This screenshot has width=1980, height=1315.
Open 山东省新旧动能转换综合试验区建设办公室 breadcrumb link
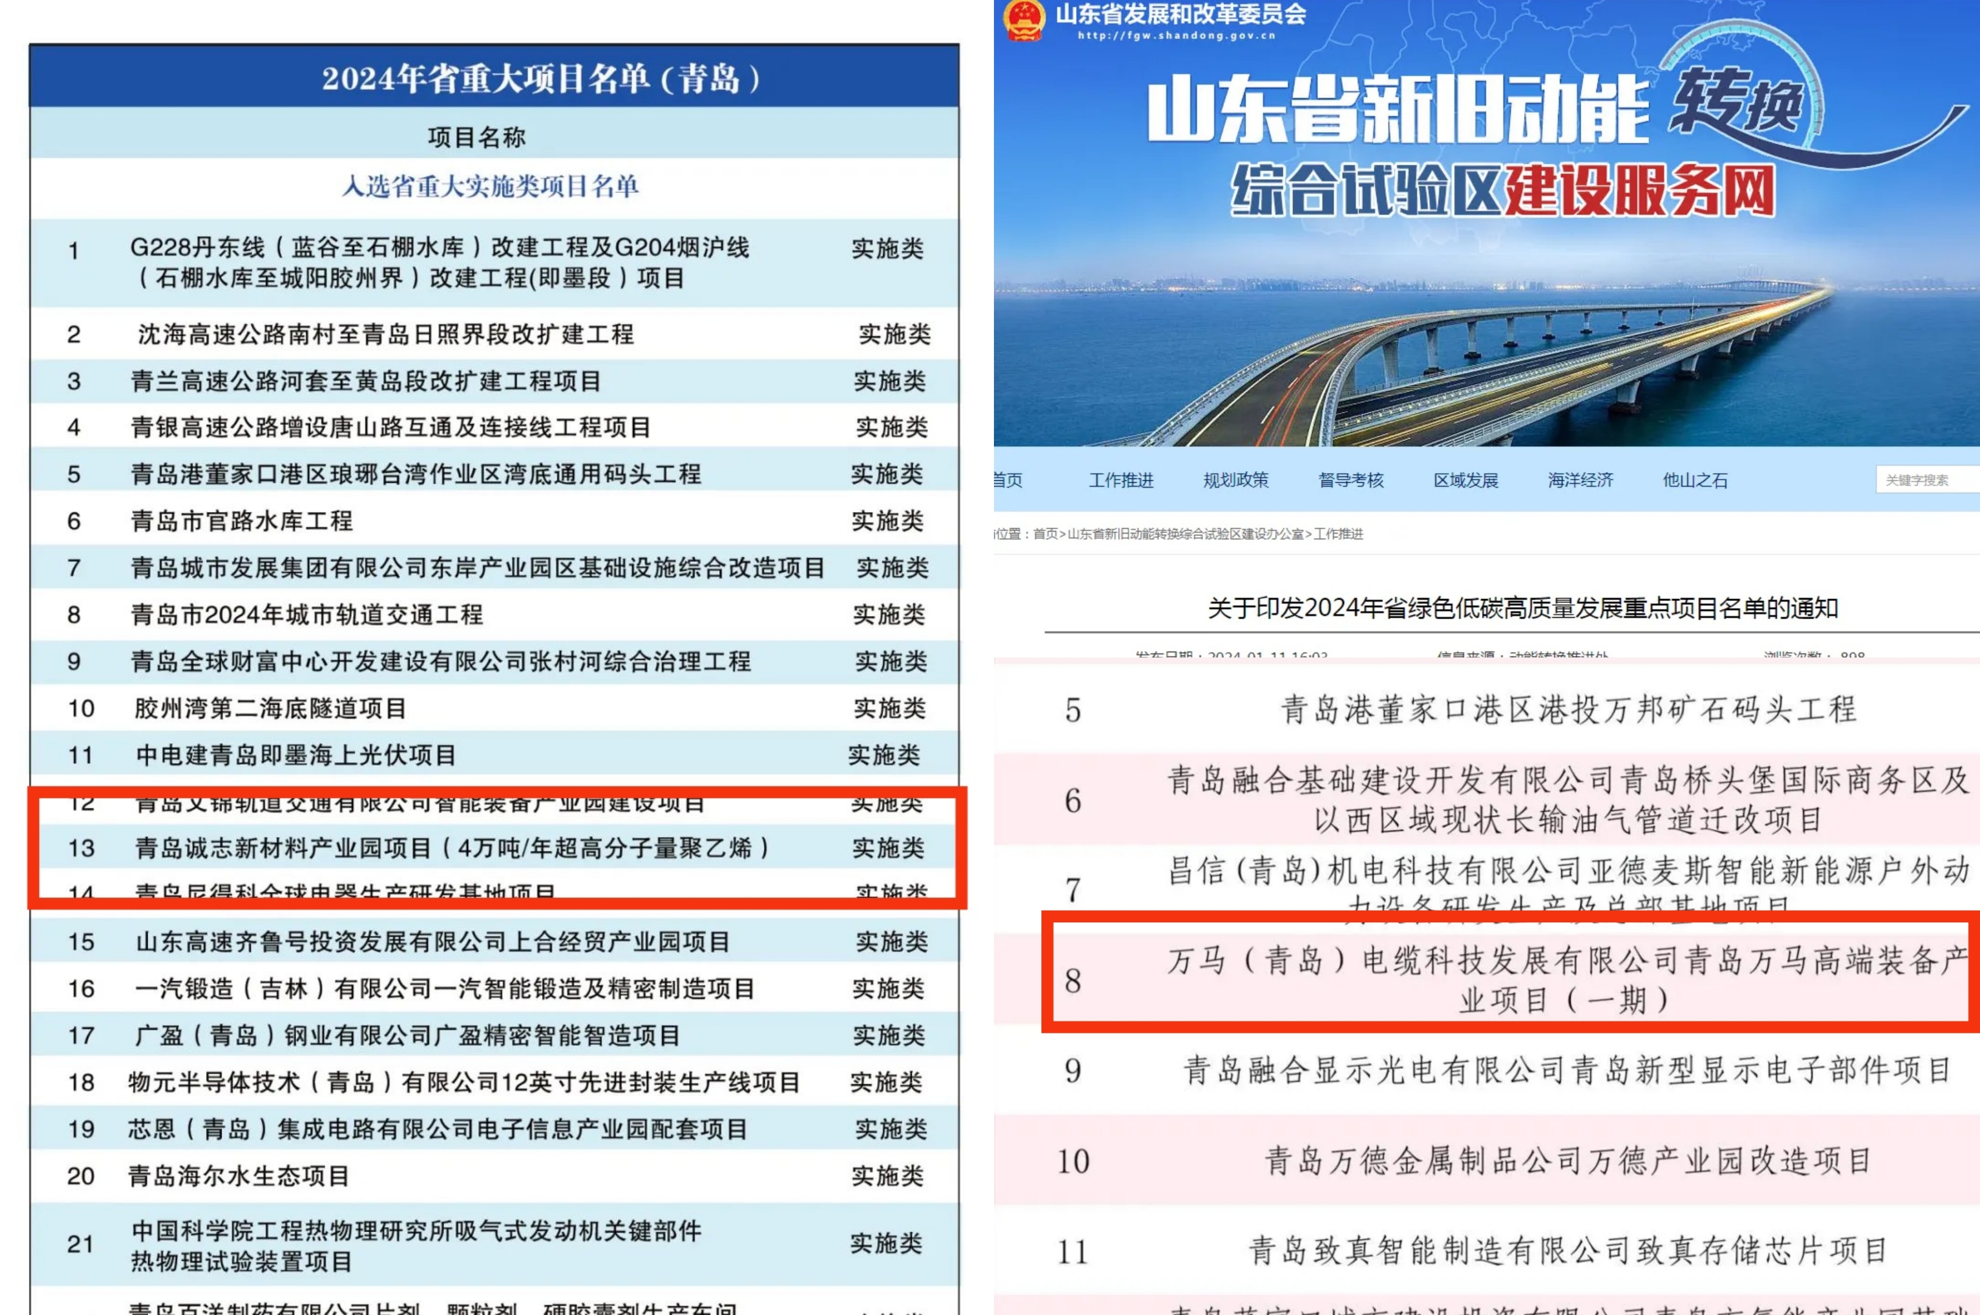tap(1185, 533)
